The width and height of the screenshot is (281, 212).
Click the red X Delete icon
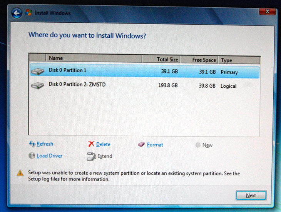pos(91,144)
